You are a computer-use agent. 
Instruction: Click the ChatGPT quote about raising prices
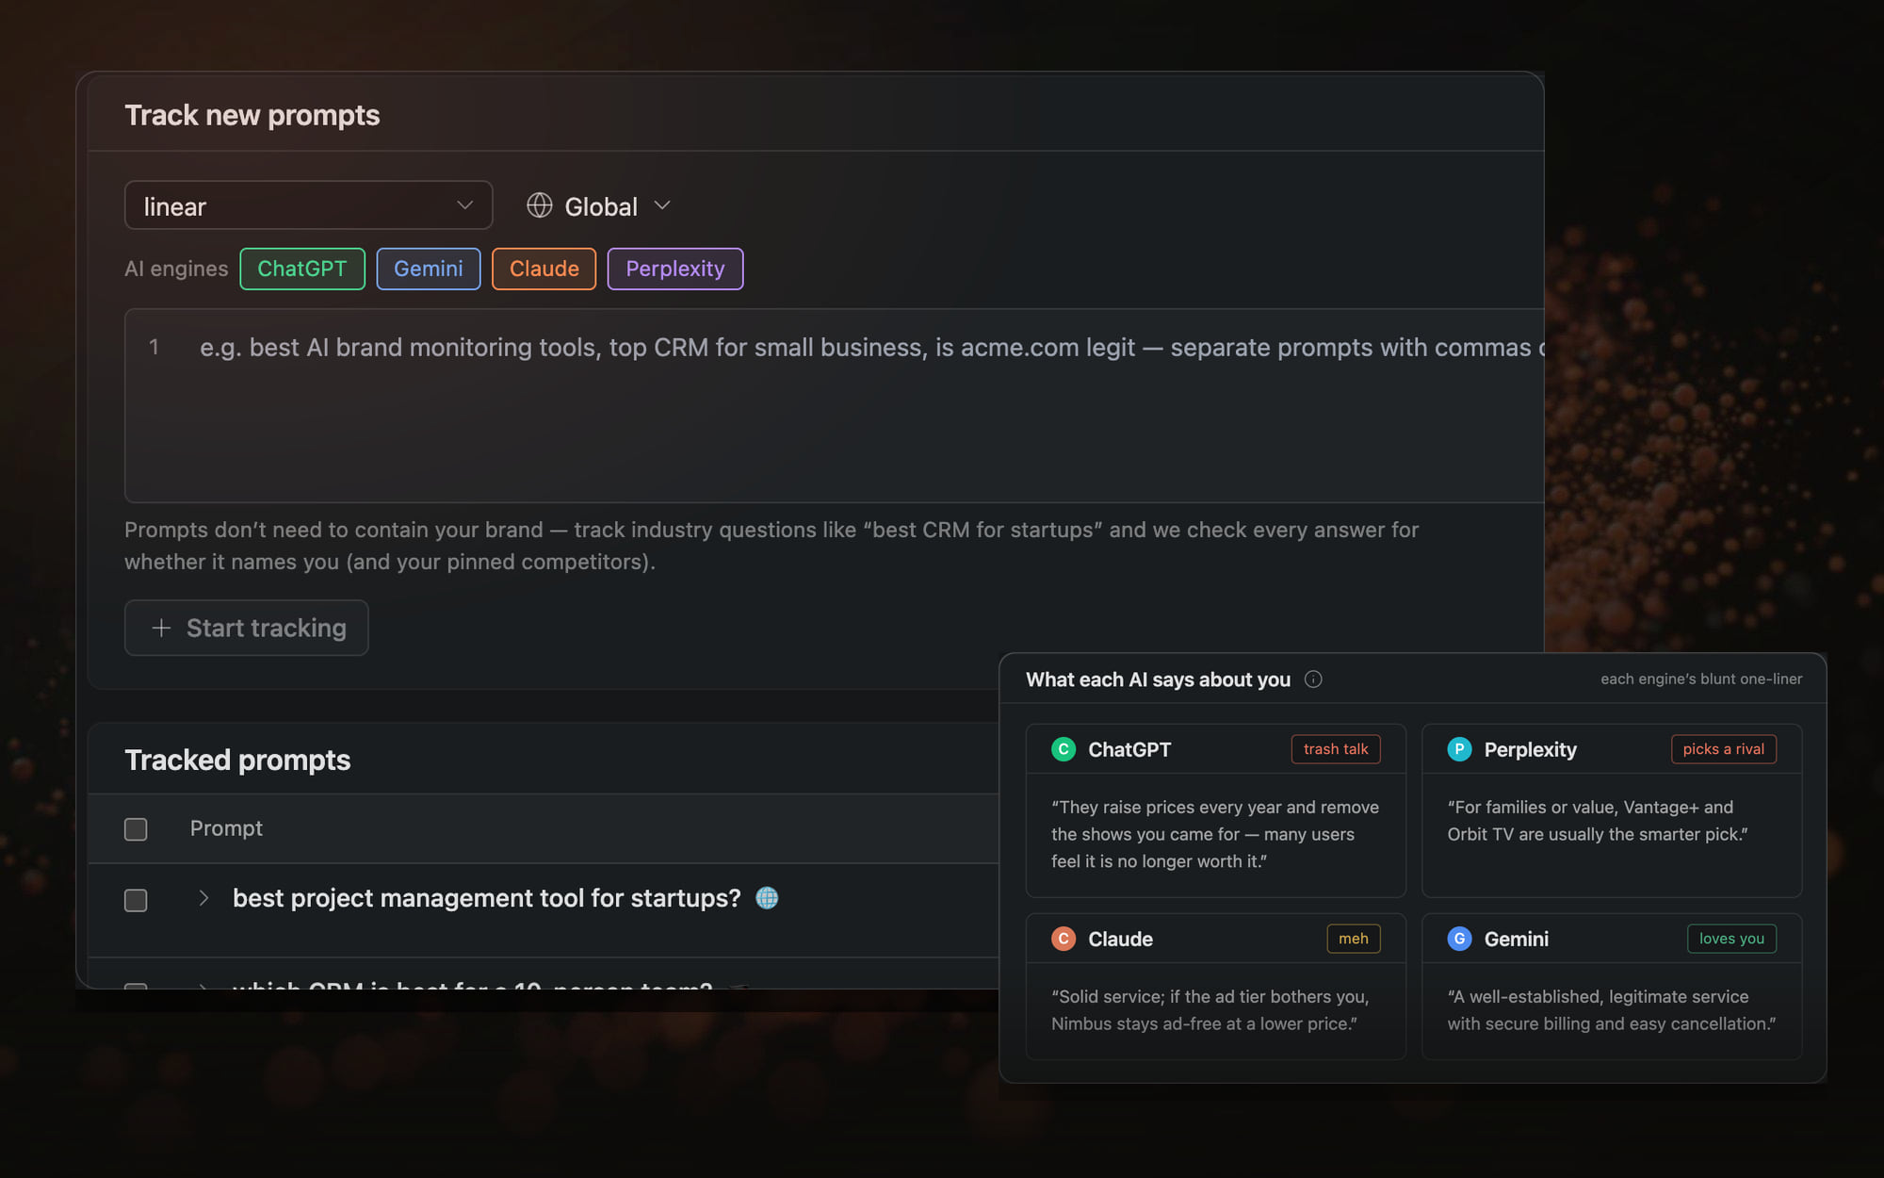coord(1215,834)
